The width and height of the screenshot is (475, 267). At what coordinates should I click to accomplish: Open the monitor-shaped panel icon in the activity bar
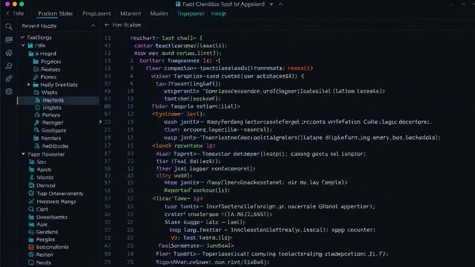tap(8, 40)
